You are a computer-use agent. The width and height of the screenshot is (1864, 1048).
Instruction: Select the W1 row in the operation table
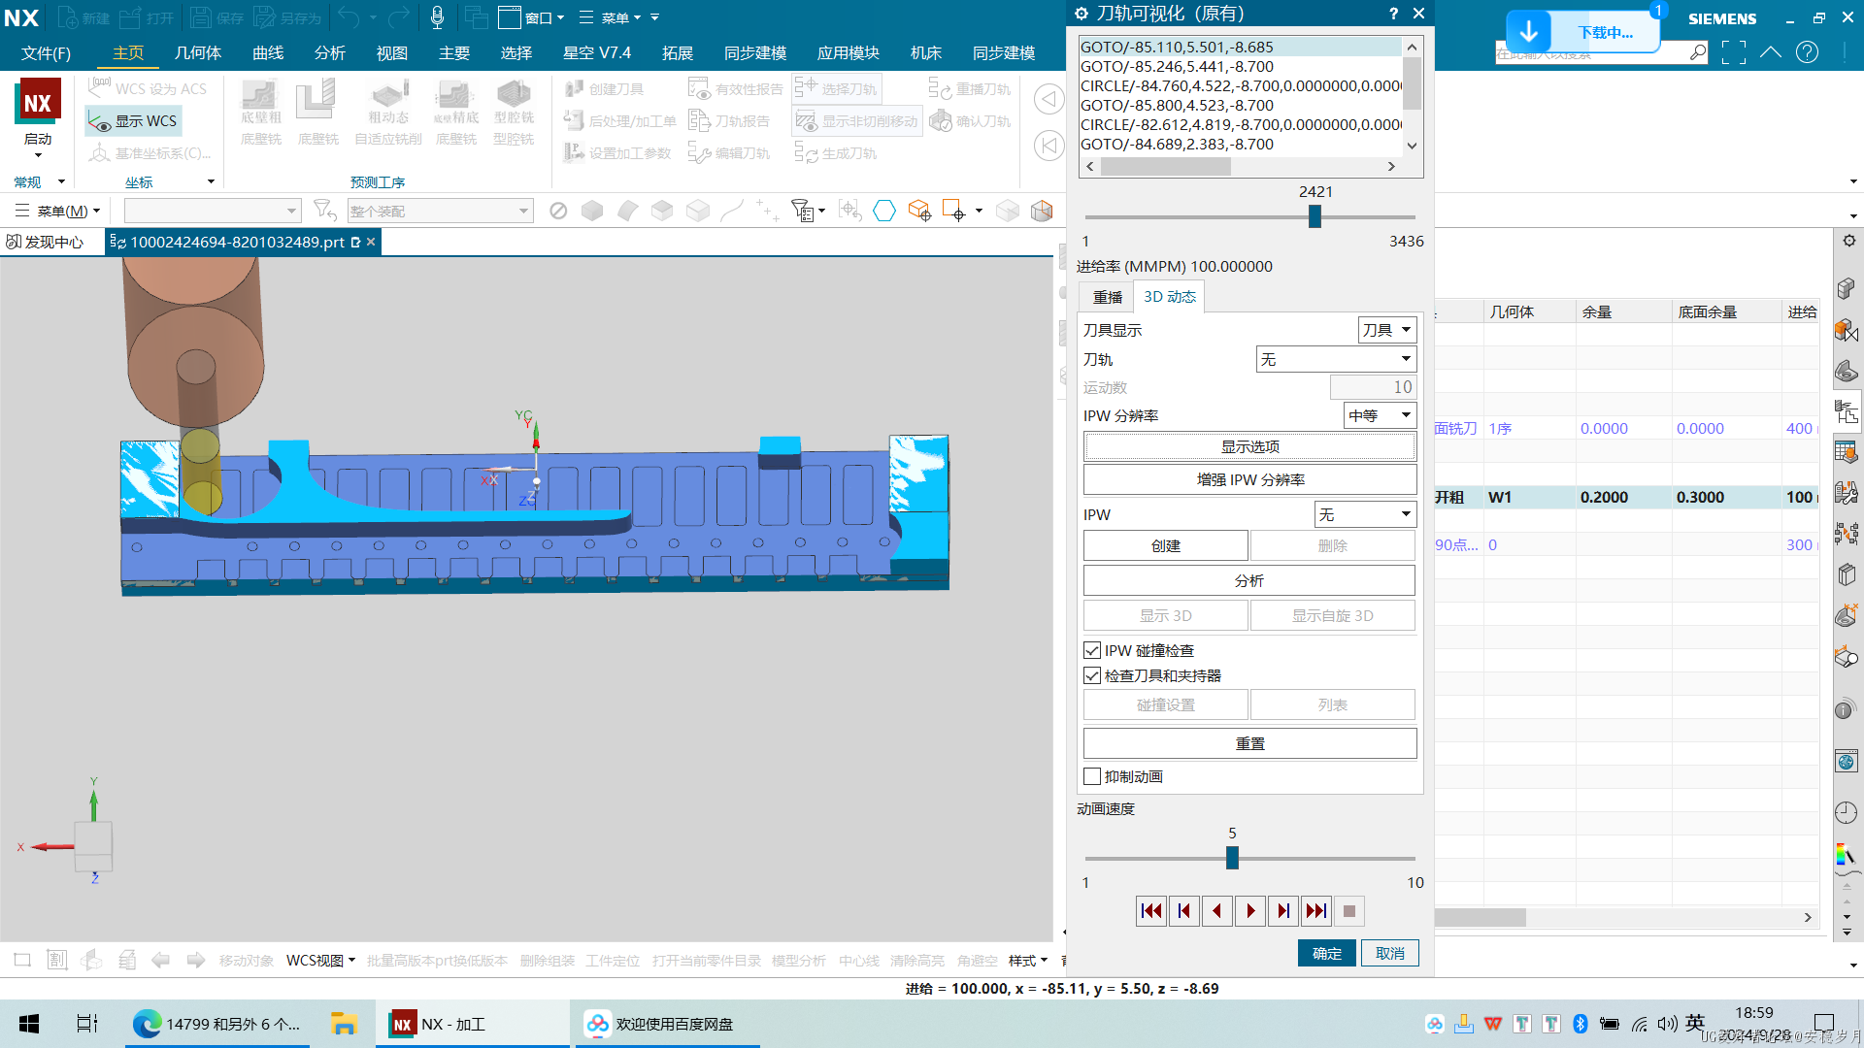pos(1627,497)
